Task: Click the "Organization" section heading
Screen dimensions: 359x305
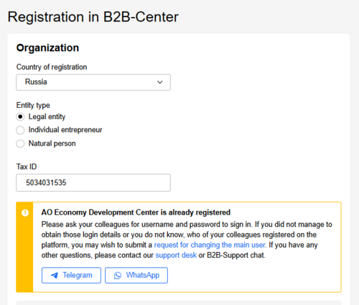Action: click(47, 48)
